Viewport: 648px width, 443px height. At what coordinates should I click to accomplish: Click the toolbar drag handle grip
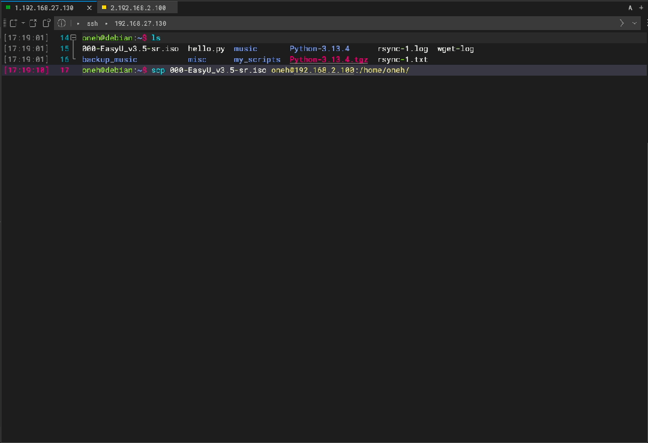pyautogui.click(x=5, y=23)
